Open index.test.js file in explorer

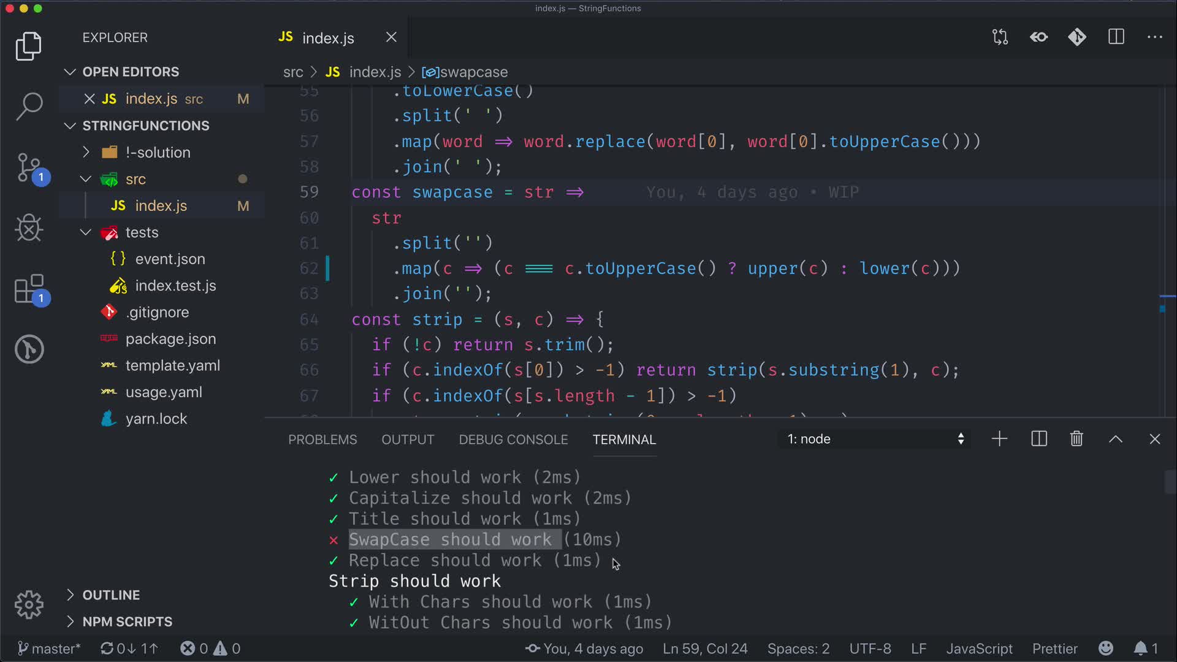click(x=175, y=286)
